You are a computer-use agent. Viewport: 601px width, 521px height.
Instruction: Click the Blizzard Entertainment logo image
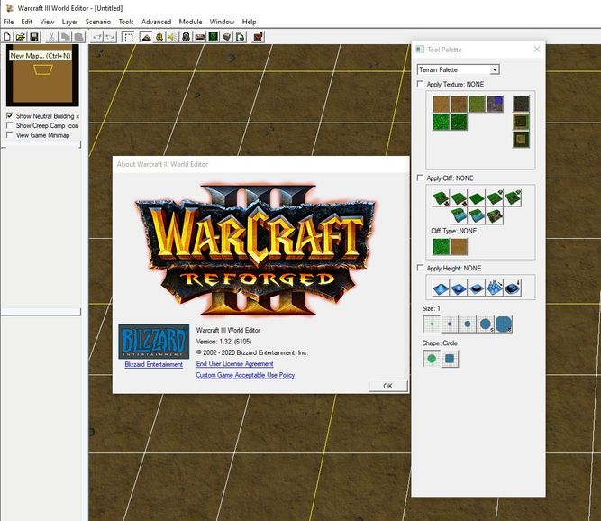click(x=154, y=342)
